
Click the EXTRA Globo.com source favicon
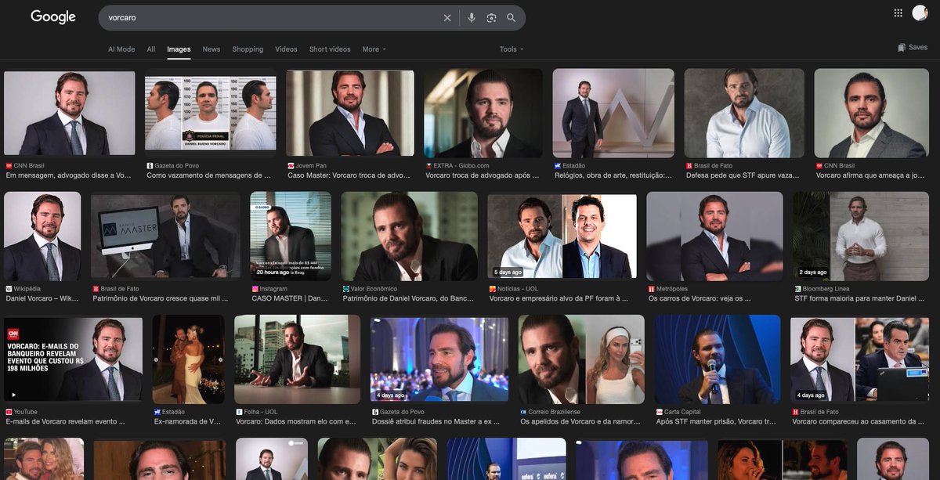pyautogui.click(x=428, y=166)
